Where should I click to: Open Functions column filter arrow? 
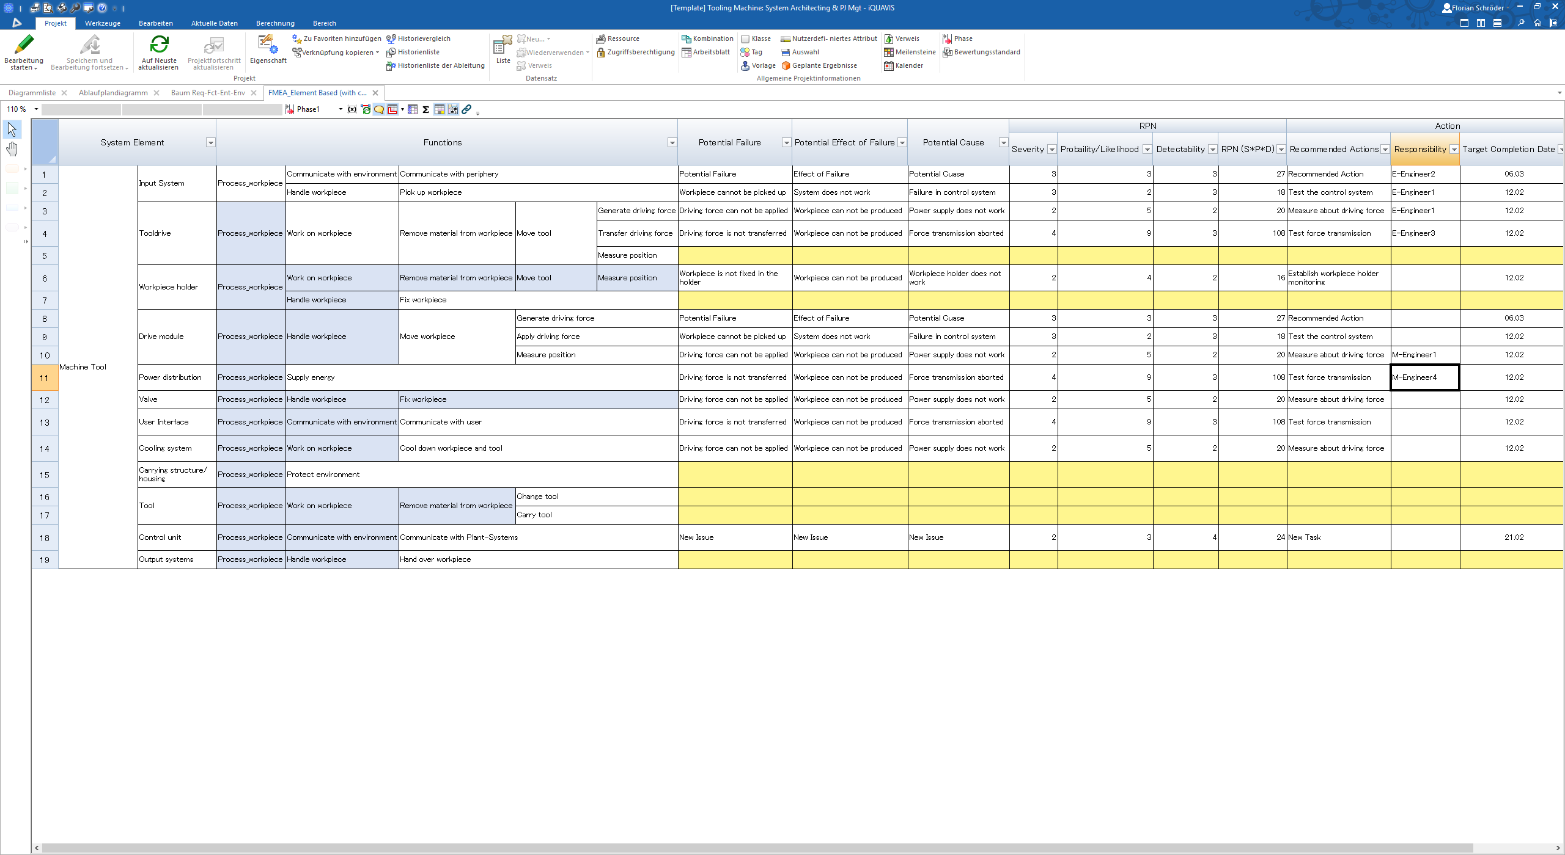coord(672,143)
